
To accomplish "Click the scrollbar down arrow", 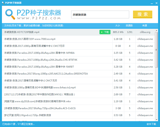I will click(x=157, y=120).
